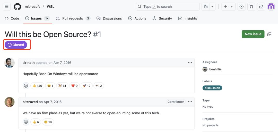Open the three-dot menu on bitcrazed's comment
278x132 pixels.
click(190, 102)
